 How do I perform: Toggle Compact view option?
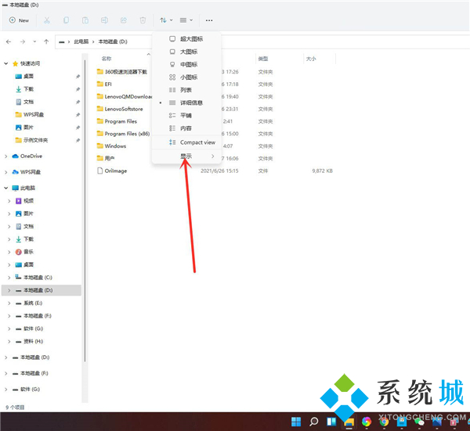tap(186, 142)
